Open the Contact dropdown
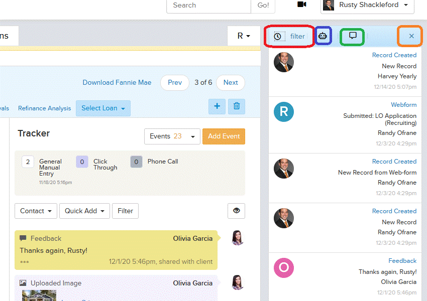Screen dimensions: 427x301 pos(36,211)
